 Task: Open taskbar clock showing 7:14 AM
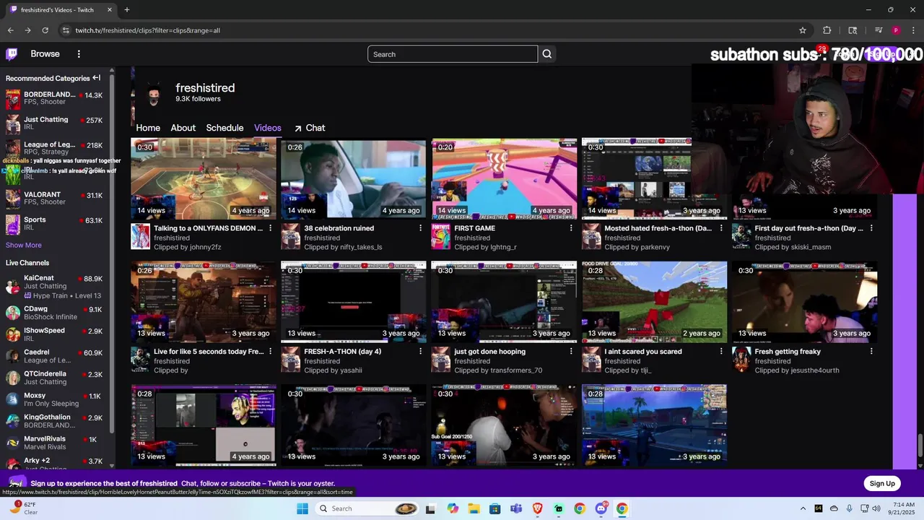click(x=903, y=508)
